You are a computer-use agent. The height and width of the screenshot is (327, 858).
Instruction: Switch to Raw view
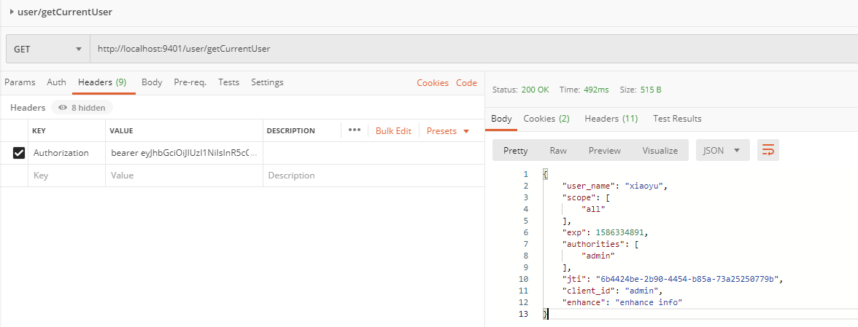tap(558, 151)
